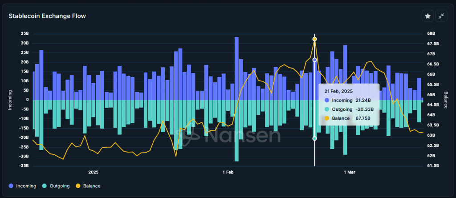Click the Stablecoin Exchange Flow title
Viewport: 456px width, 198px height.
(47, 16)
